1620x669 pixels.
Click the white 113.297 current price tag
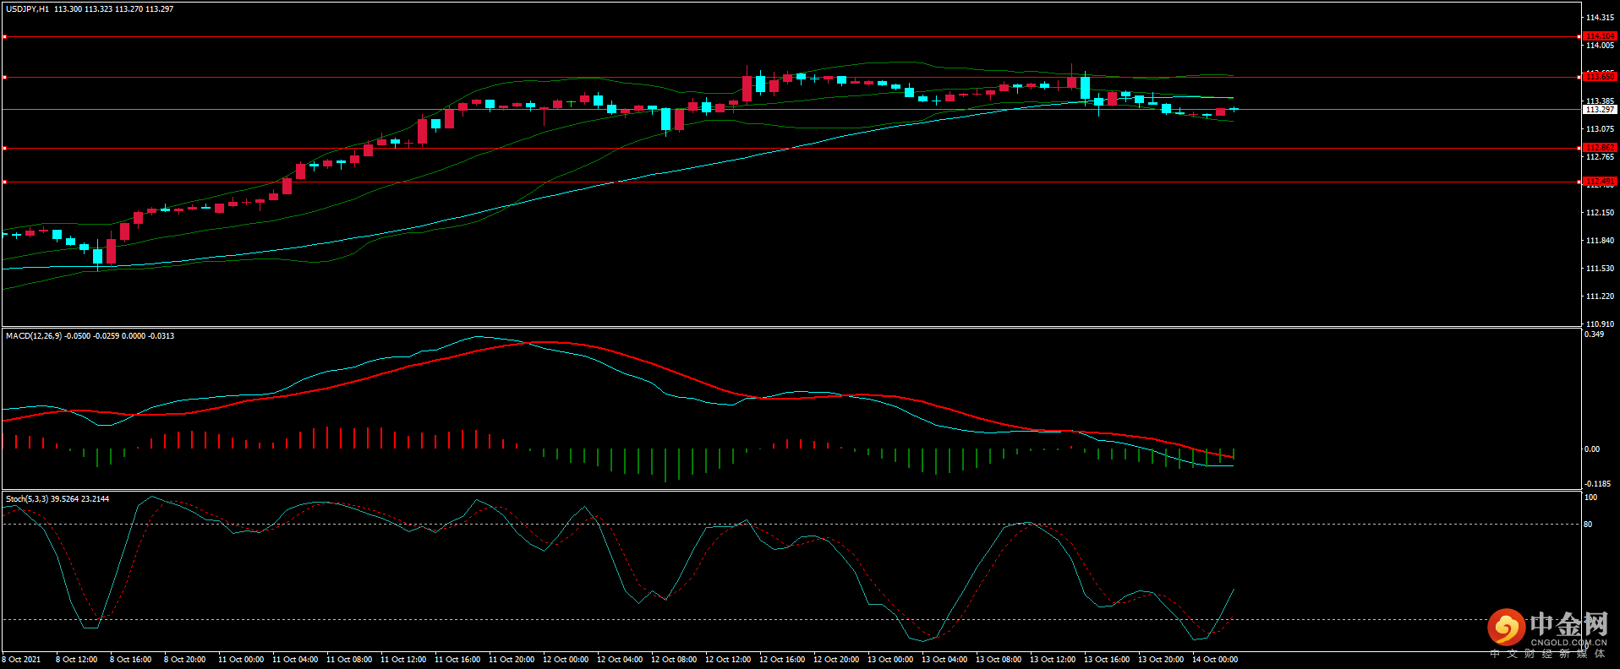tap(1599, 110)
